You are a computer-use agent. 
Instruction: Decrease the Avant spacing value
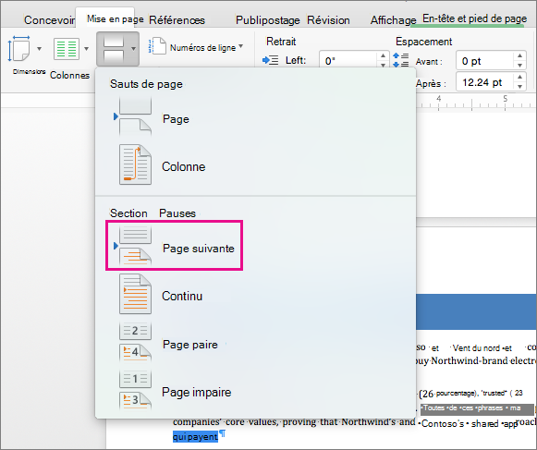point(519,65)
